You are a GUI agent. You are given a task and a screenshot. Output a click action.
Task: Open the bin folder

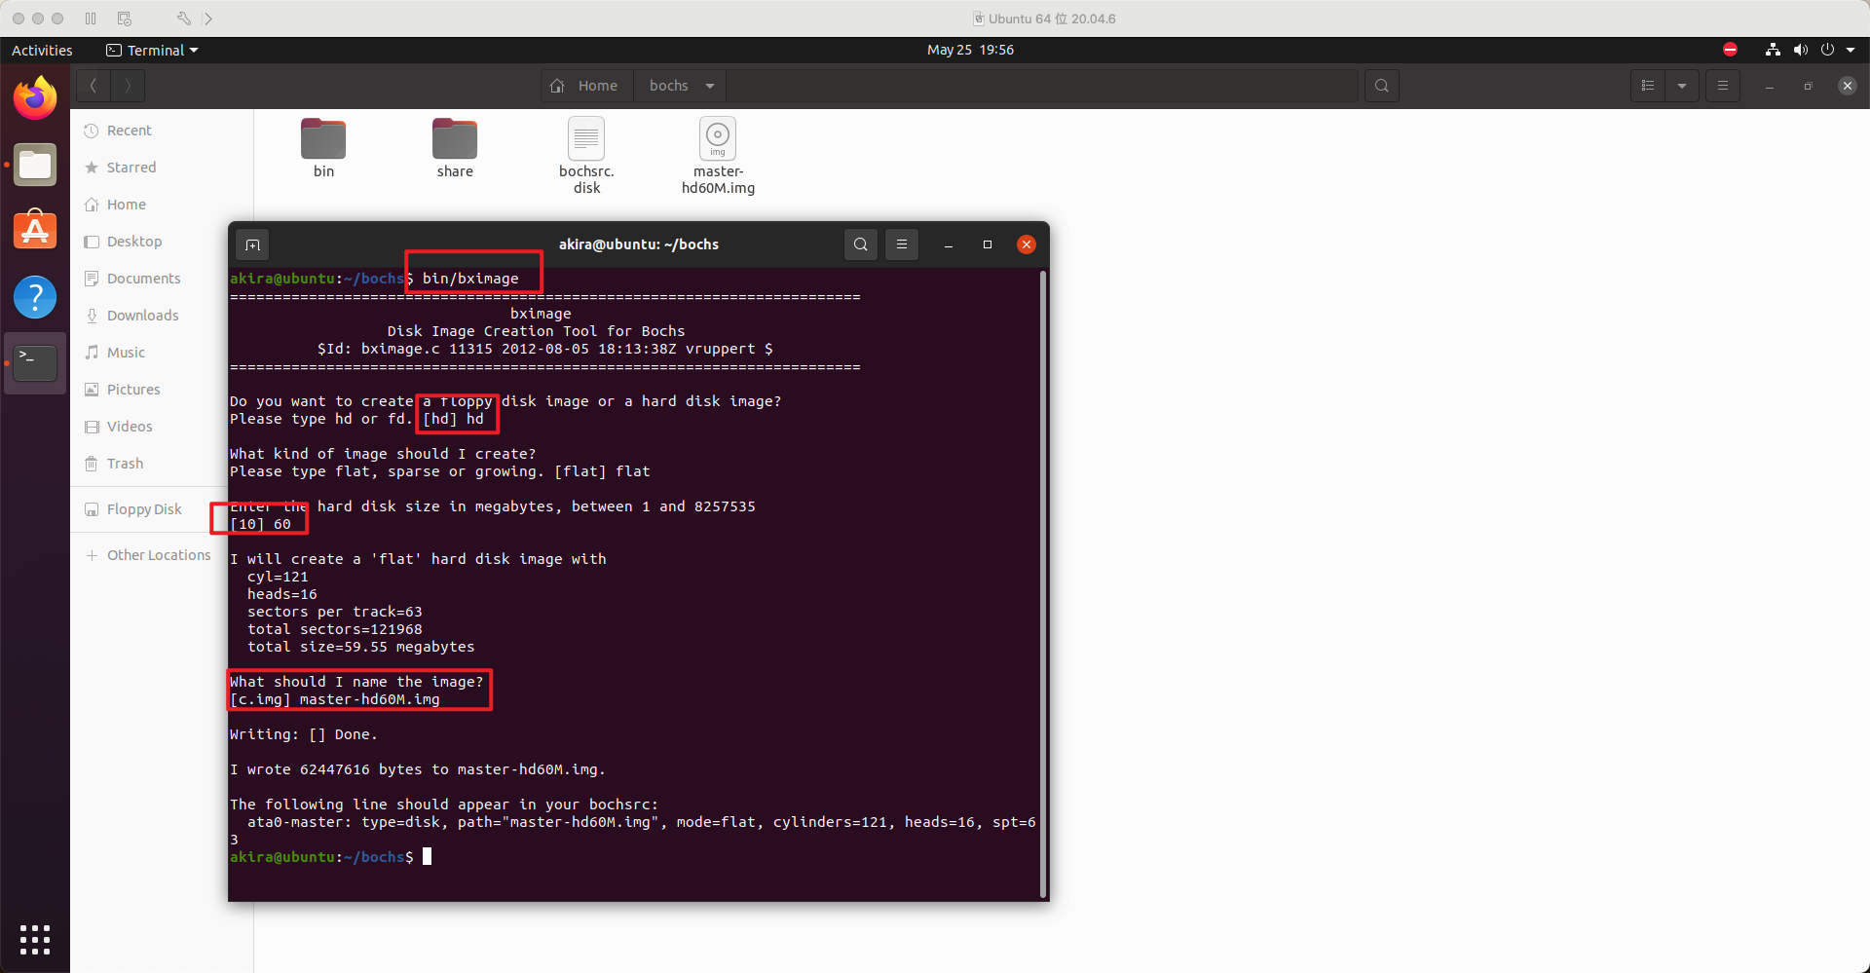point(323,148)
